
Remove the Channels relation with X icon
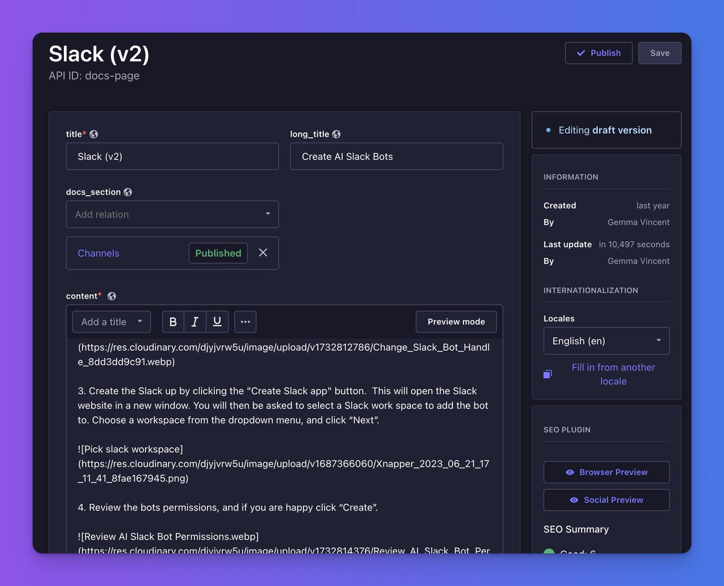pyautogui.click(x=263, y=253)
